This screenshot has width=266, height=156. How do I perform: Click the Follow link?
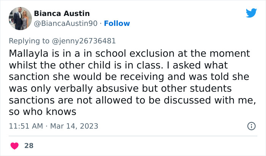[117, 24]
